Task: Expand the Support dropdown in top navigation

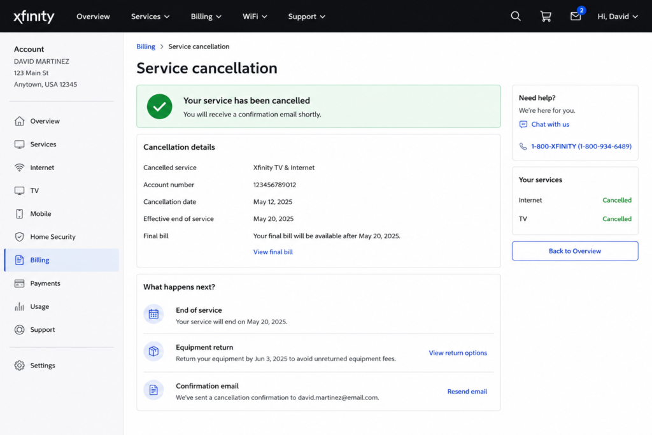Action: coord(306,16)
